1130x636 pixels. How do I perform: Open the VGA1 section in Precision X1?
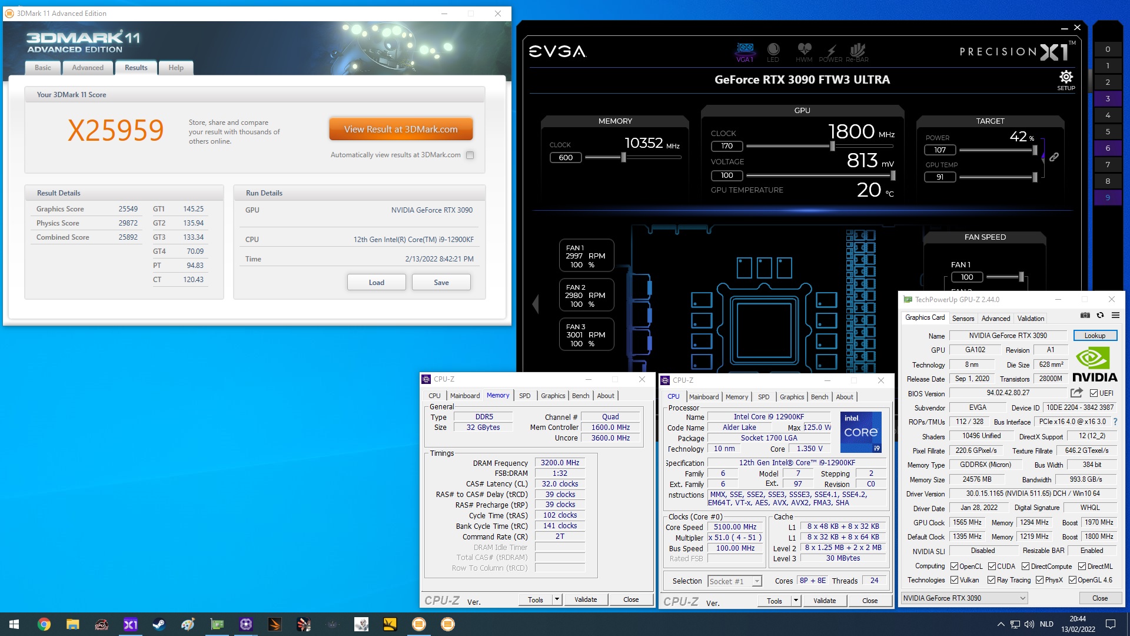[x=745, y=52]
